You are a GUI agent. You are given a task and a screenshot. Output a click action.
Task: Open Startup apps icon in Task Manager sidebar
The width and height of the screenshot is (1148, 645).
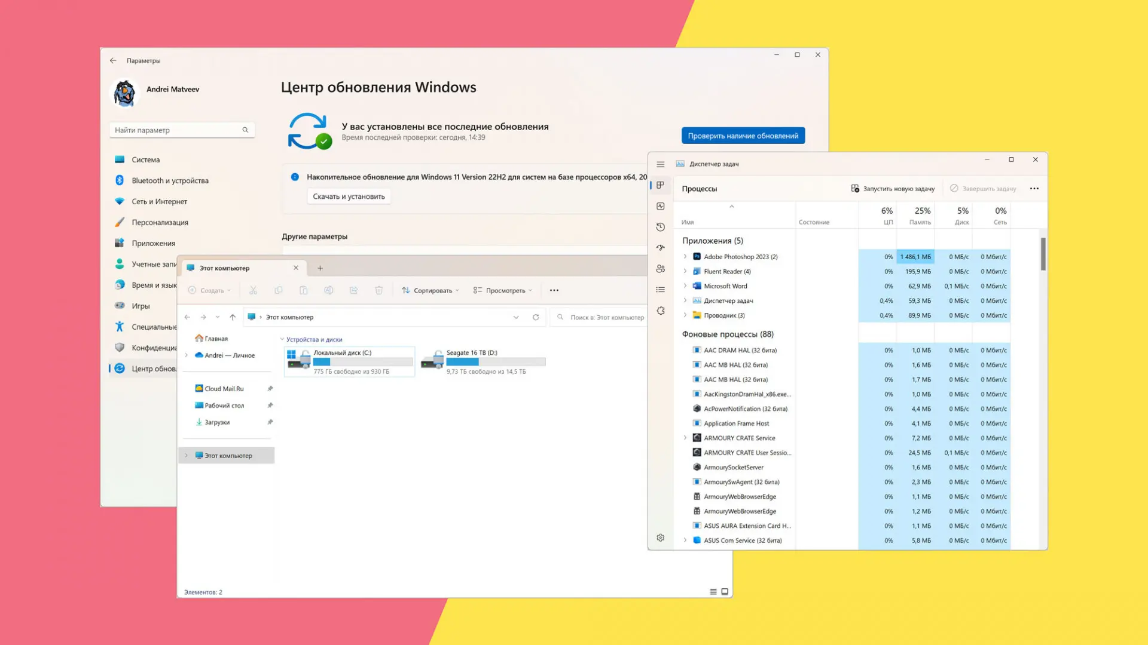tap(661, 248)
